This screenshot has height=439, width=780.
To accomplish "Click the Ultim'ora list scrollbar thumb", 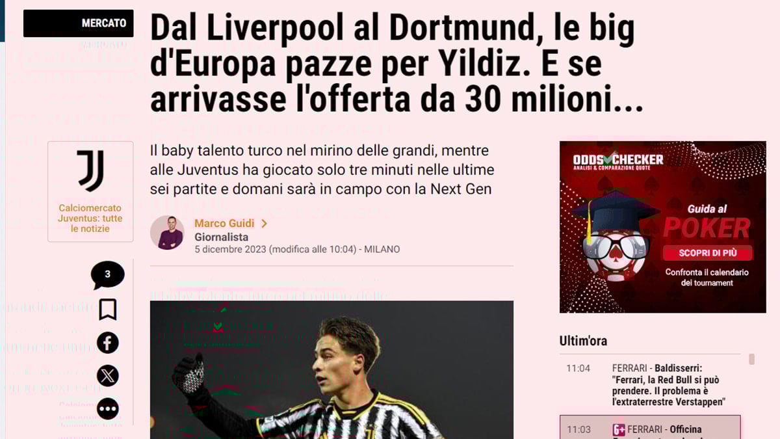I will point(751,359).
